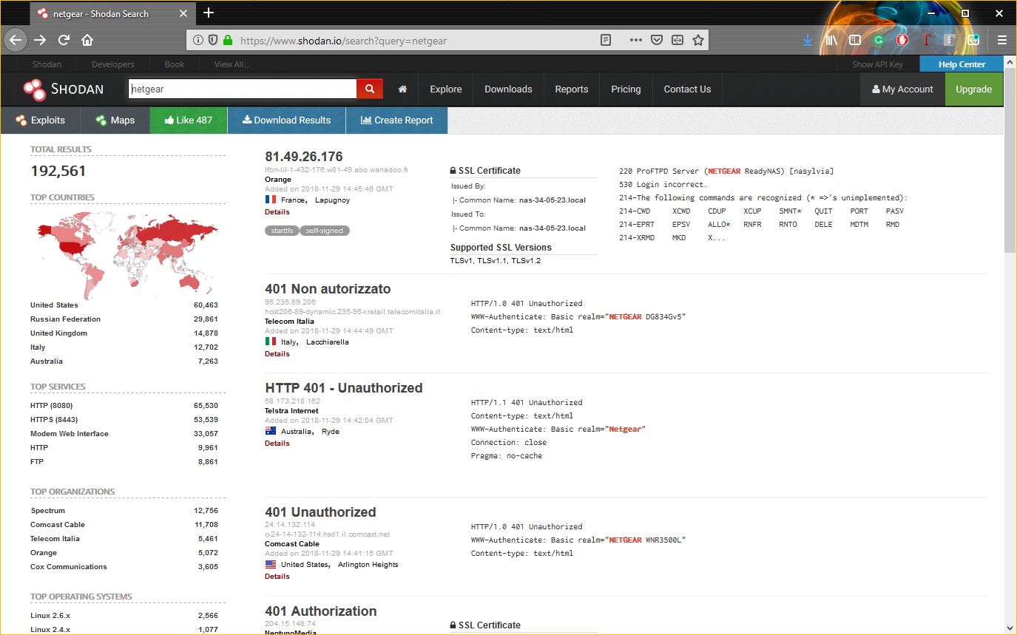Go to the browser home page
The height and width of the screenshot is (635, 1017).
pyautogui.click(x=87, y=40)
